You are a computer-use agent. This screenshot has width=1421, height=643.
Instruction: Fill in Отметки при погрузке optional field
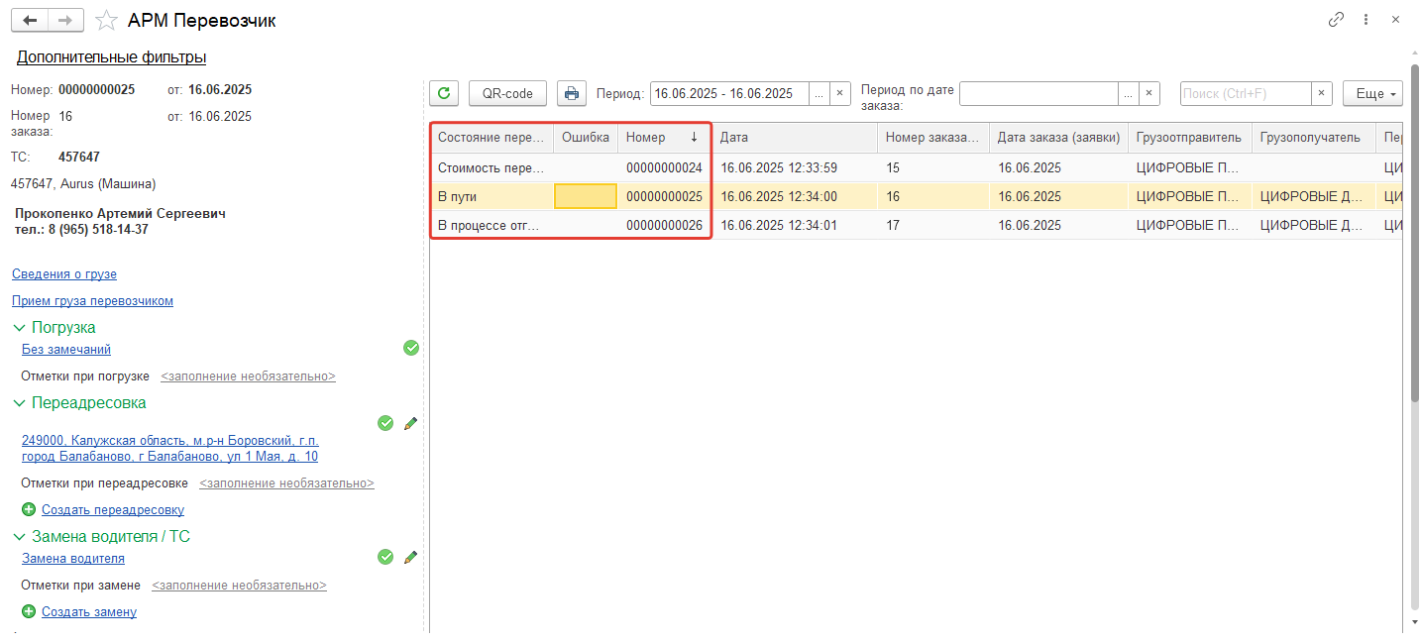pyautogui.click(x=248, y=376)
